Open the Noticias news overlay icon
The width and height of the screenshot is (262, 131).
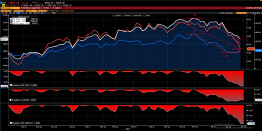[133, 15]
